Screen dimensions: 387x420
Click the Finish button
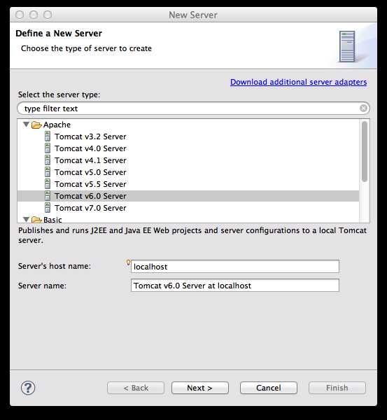(x=337, y=388)
